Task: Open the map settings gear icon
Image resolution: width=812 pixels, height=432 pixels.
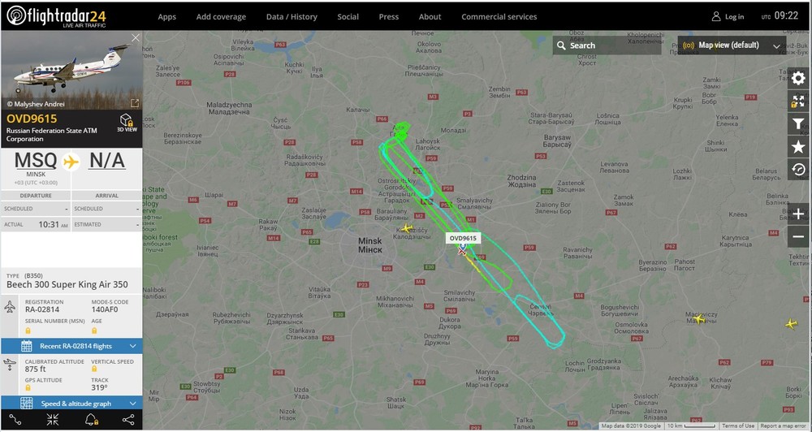Action: point(798,78)
